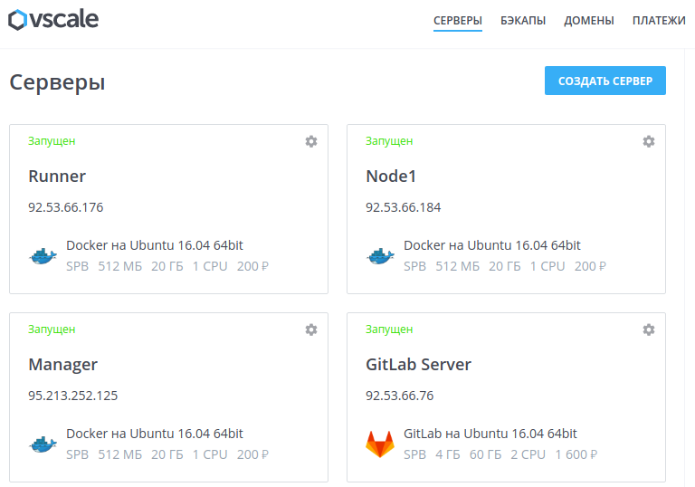
Task: Click SPB location on GitLab Server card
Action: click(414, 454)
